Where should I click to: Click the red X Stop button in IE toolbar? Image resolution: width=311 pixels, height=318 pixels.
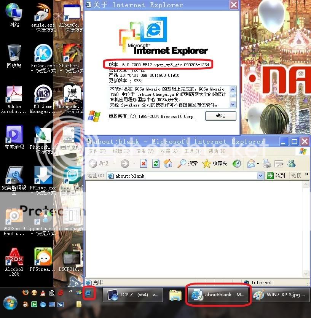point(144,164)
